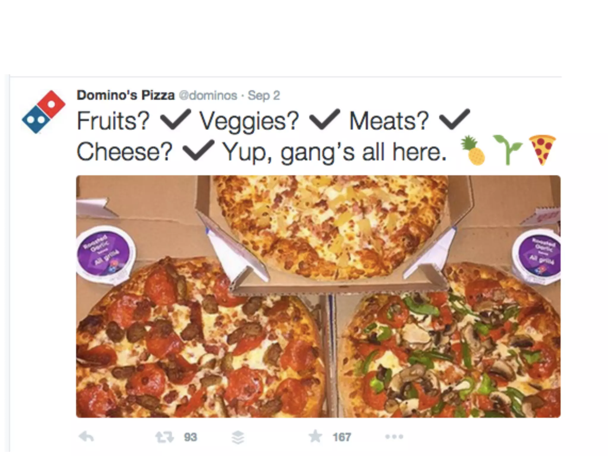Click the Buffer stacked layers icon
The image size is (608, 456).
coord(238,437)
